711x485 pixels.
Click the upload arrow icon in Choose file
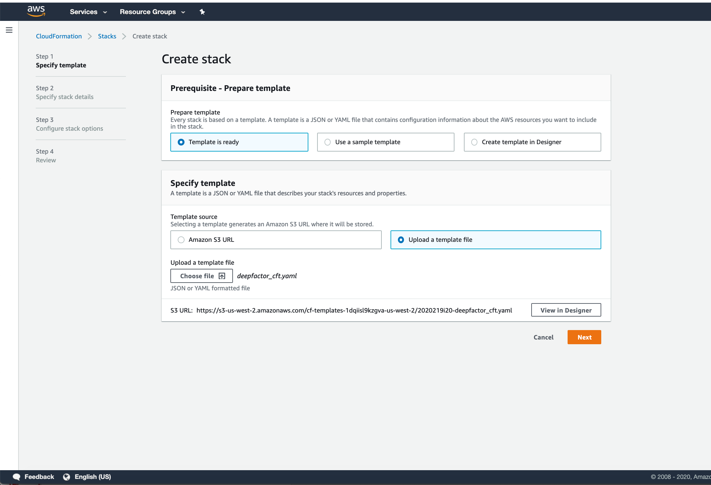(222, 276)
